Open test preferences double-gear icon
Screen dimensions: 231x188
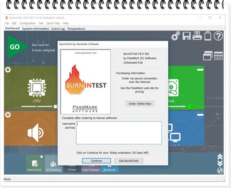click(x=176, y=36)
